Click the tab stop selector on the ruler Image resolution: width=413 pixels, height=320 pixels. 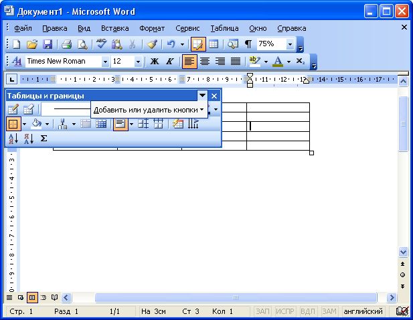tap(12, 79)
